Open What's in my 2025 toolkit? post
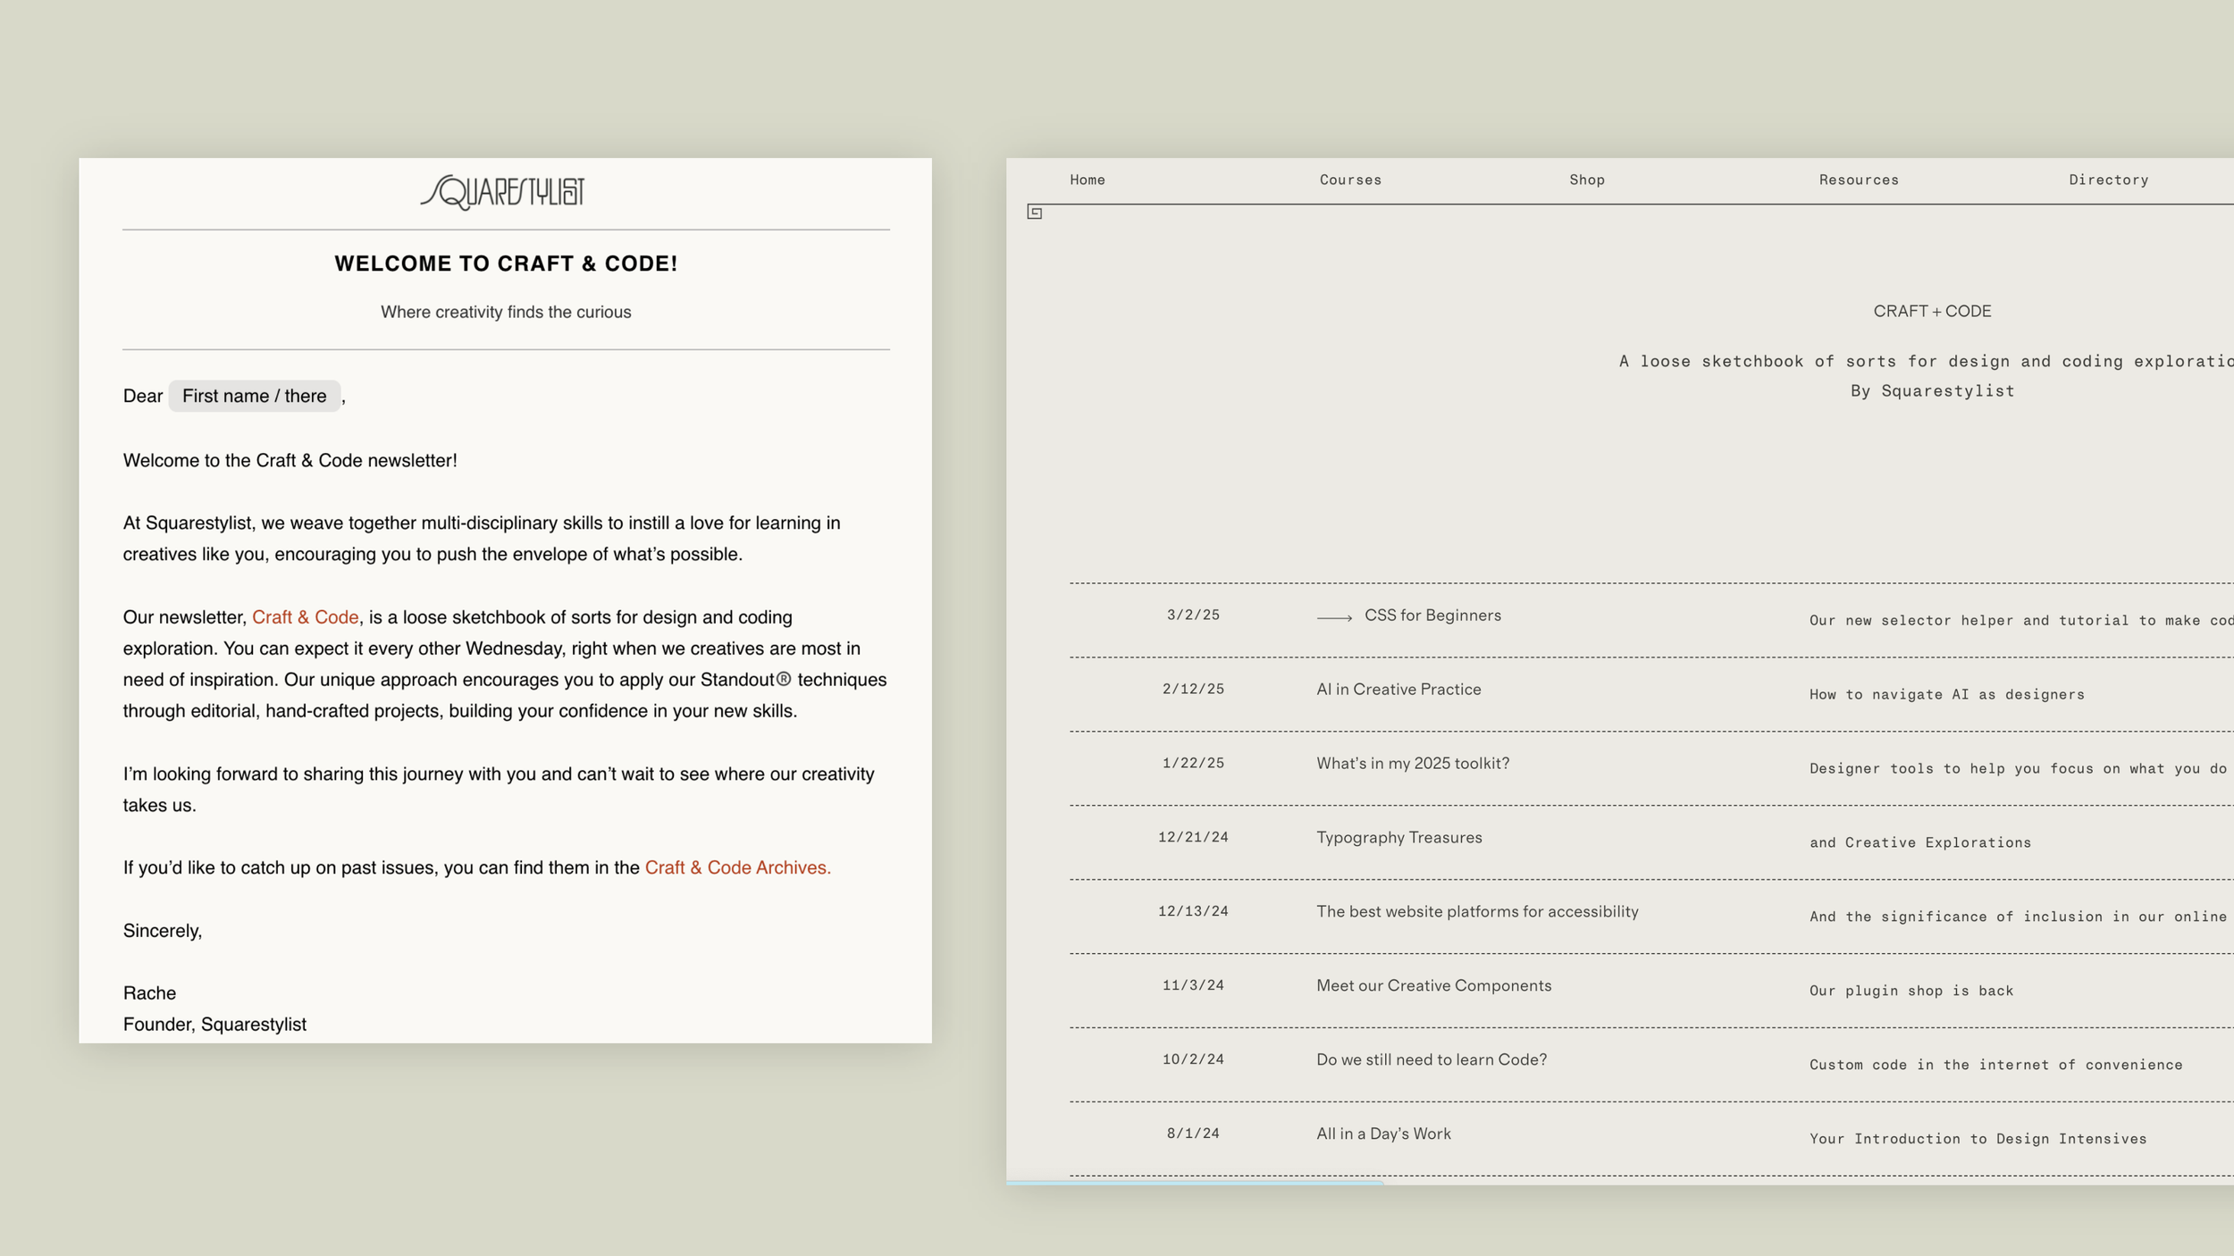The image size is (2234, 1256). pos(1412,764)
